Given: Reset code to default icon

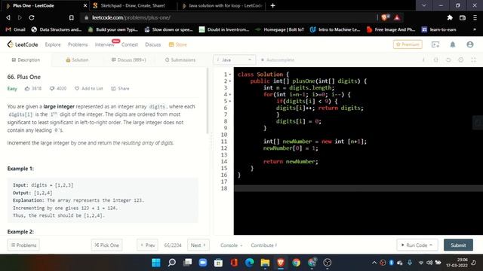Looking at the screenshot, I should pos(448,60).
